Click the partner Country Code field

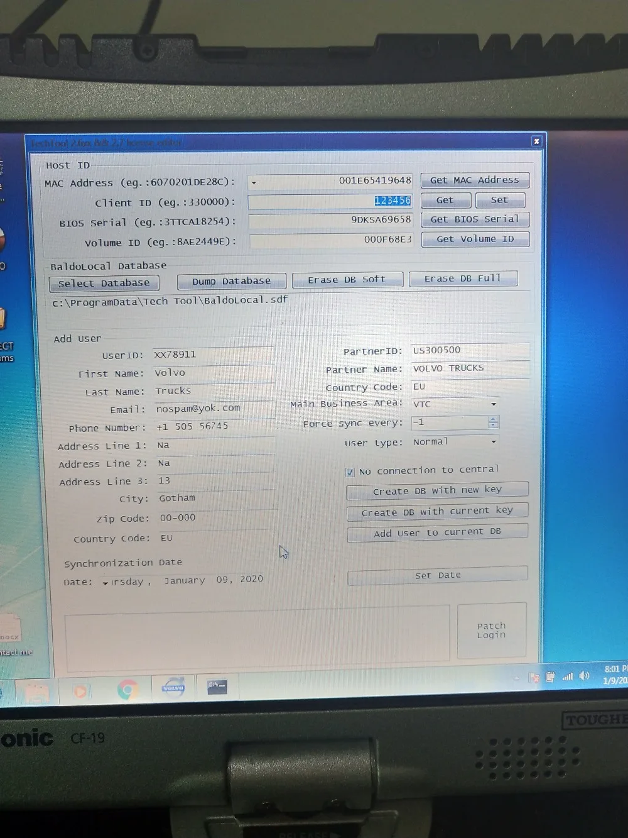click(x=470, y=387)
